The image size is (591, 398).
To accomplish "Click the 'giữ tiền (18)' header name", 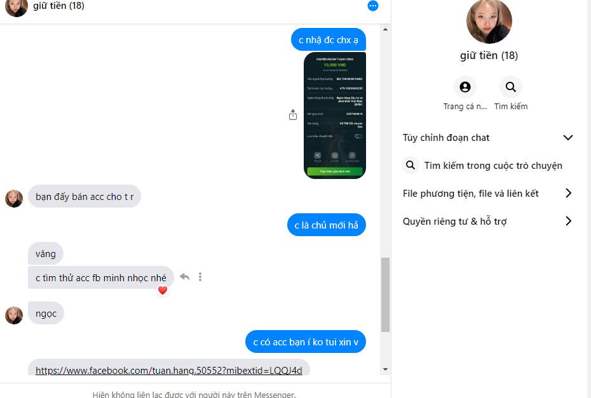I will [58, 6].
